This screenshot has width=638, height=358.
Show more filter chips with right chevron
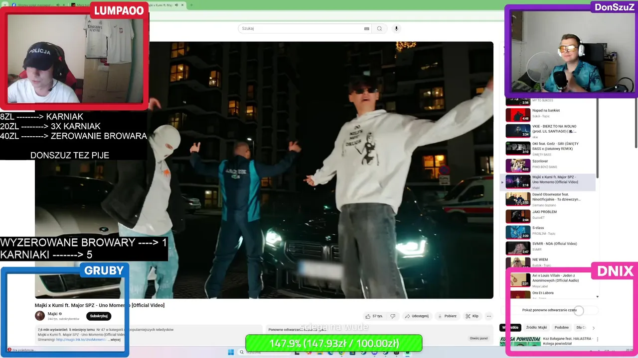593,328
